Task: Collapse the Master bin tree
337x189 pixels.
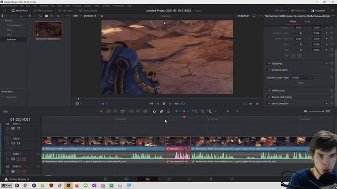Action: tap(3, 20)
